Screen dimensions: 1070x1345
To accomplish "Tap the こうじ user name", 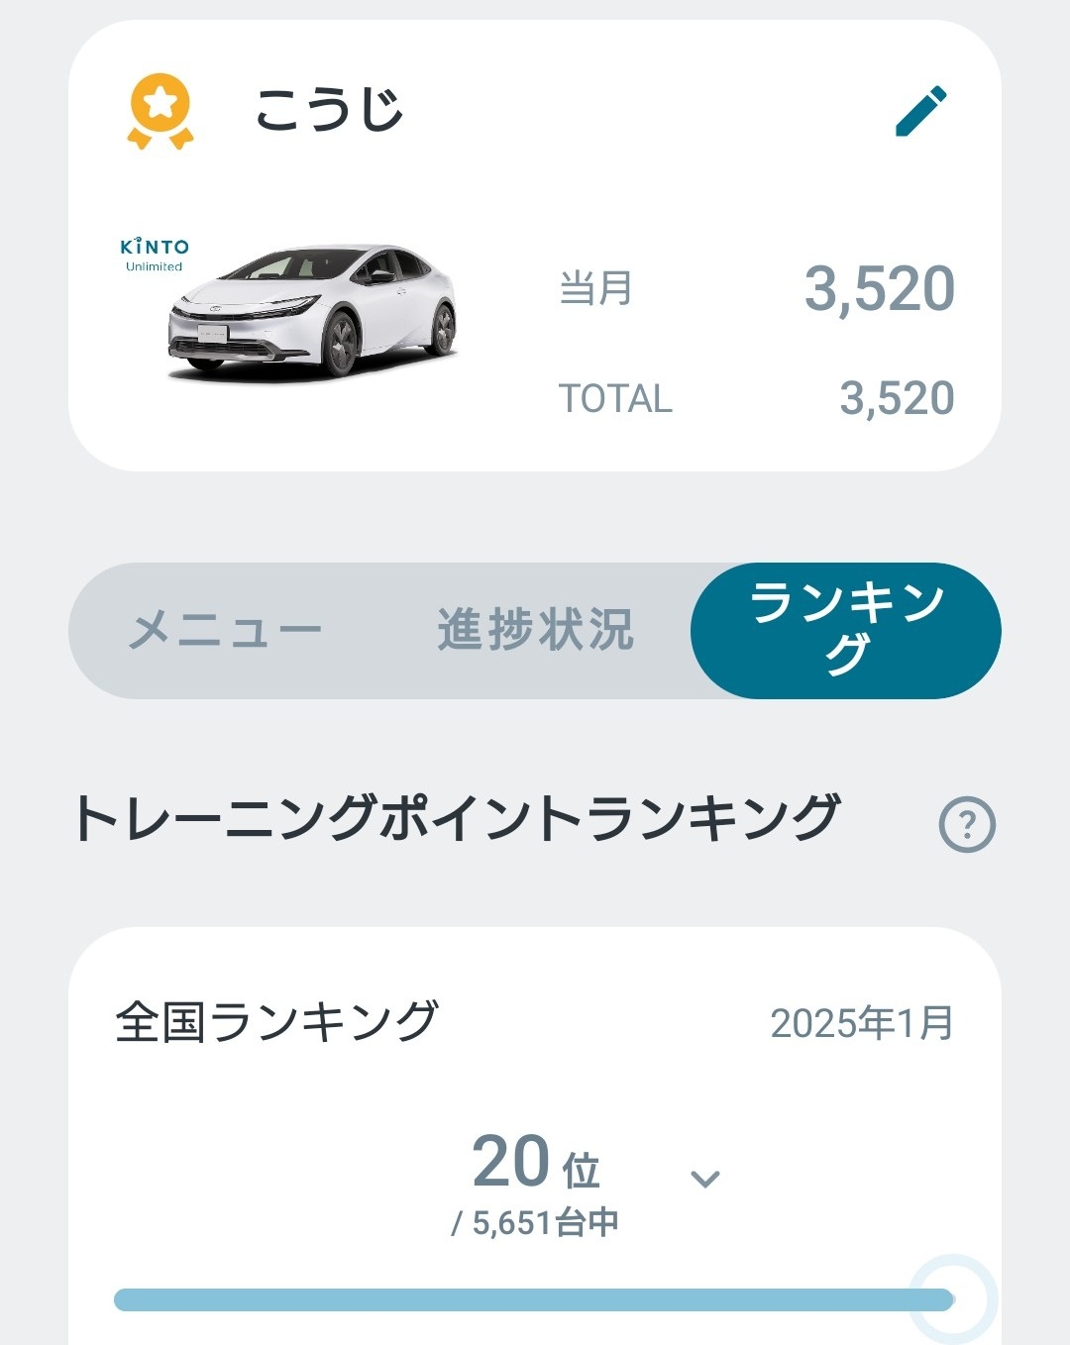I will click(x=329, y=110).
